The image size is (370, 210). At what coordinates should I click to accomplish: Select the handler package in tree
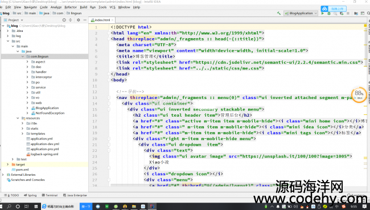click(x=41, y=72)
